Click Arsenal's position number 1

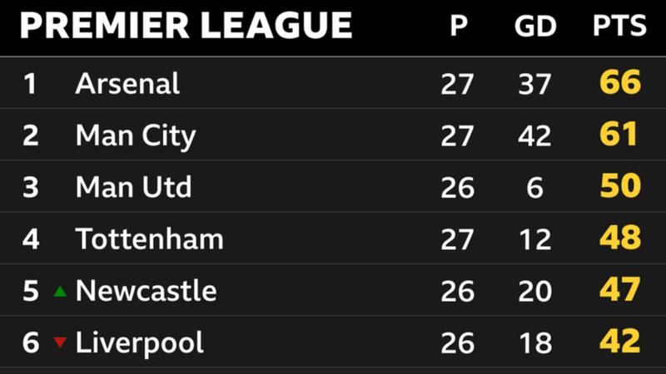[30, 84]
